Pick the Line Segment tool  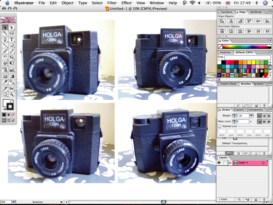pyautogui.click(x=5, y=45)
